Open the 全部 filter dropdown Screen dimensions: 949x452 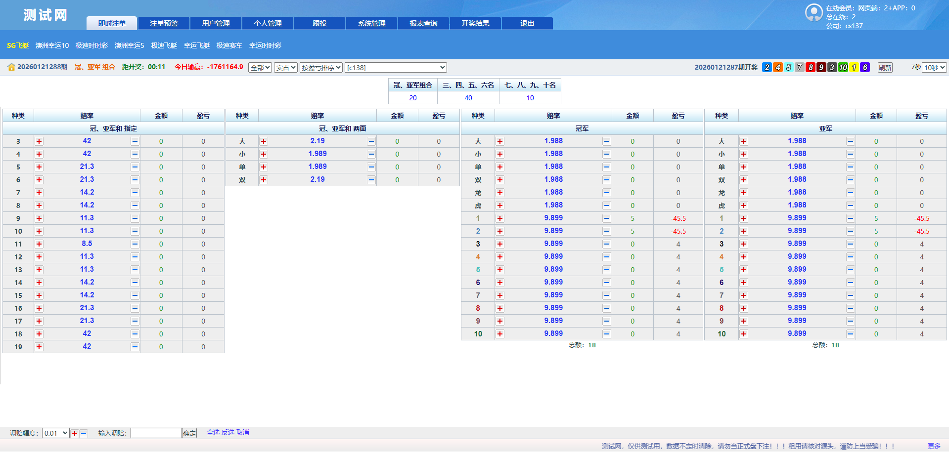tap(260, 68)
